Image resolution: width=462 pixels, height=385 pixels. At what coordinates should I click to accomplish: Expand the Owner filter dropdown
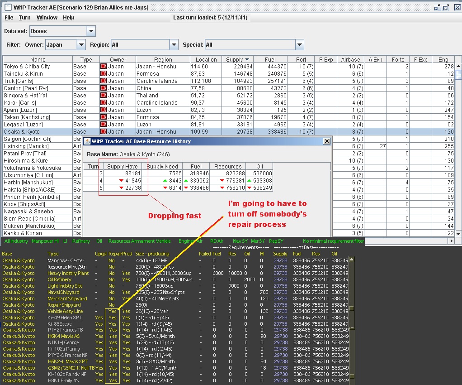pyautogui.click(x=81, y=44)
